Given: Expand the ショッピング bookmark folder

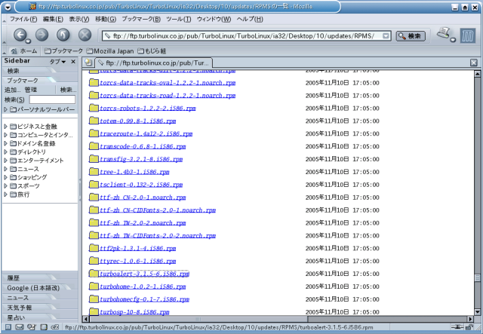Looking at the screenshot, I should click(5, 177).
